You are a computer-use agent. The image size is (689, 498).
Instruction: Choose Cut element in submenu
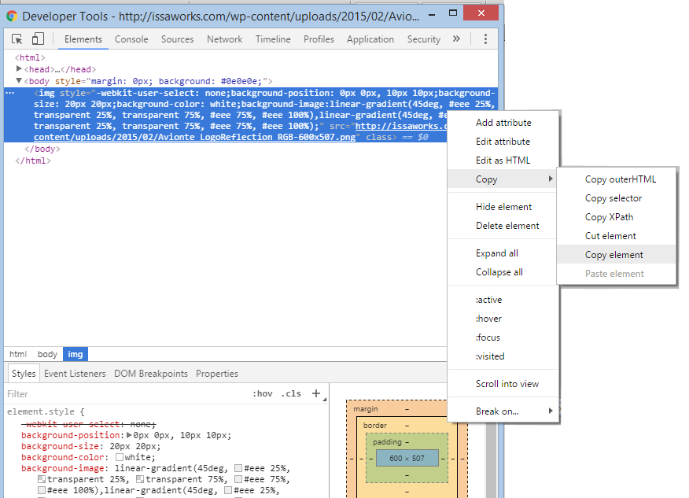(617, 236)
